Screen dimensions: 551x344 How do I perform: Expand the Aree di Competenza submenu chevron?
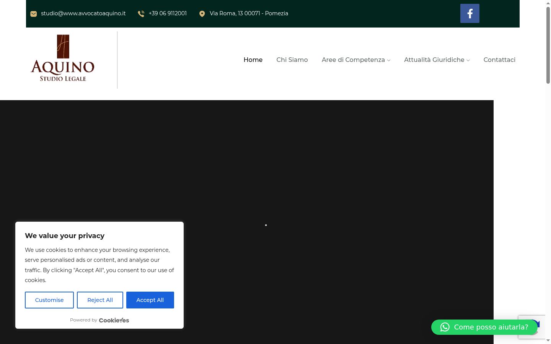389,60
